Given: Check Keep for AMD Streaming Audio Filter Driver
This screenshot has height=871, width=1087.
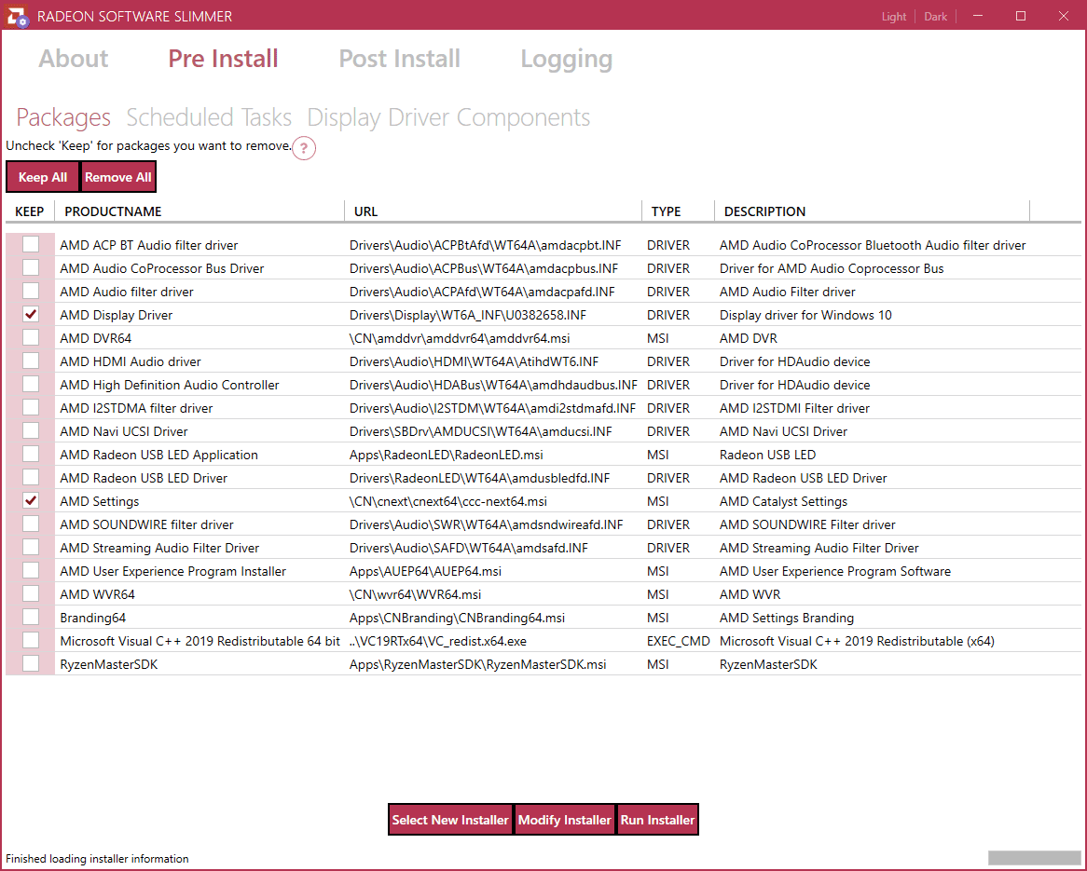Looking at the screenshot, I should pyautogui.click(x=31, y=547).
